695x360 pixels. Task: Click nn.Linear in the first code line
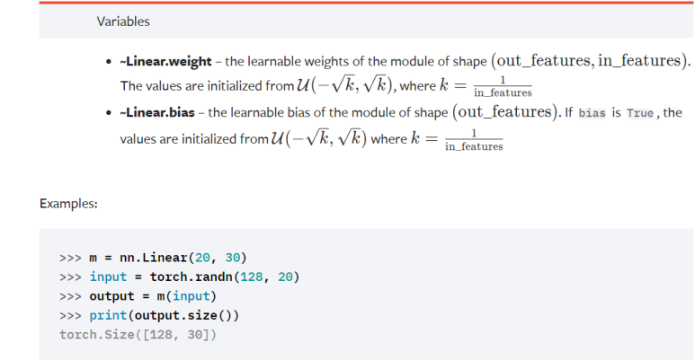click(155, 257)
